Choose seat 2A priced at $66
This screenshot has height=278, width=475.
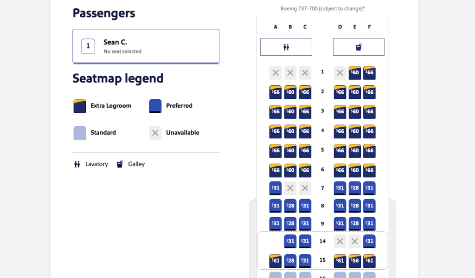click(x=276, y=92)
